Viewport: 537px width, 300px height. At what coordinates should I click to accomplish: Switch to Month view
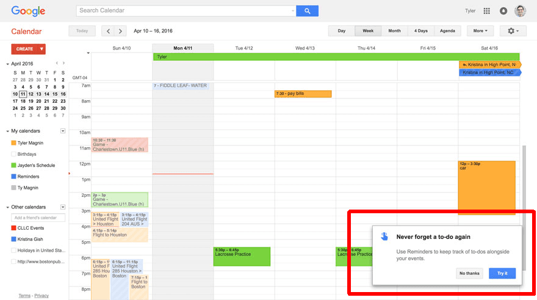point(394,31)
